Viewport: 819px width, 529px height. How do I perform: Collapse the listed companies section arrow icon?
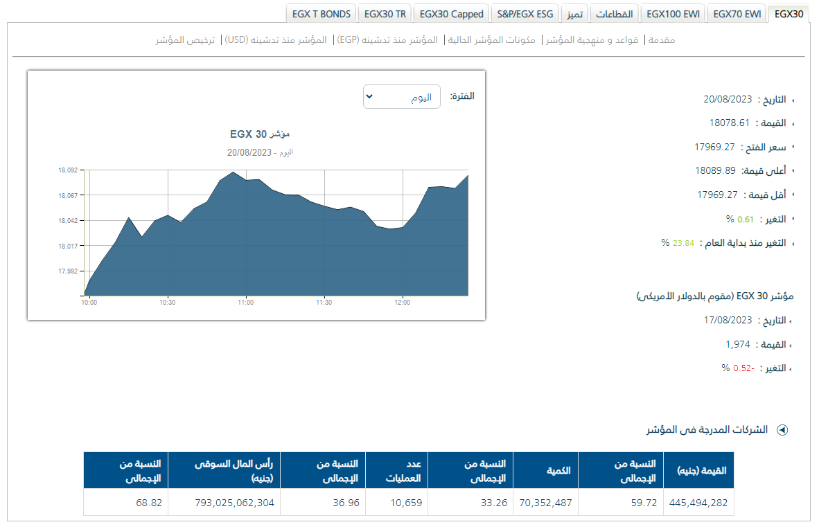782,430
